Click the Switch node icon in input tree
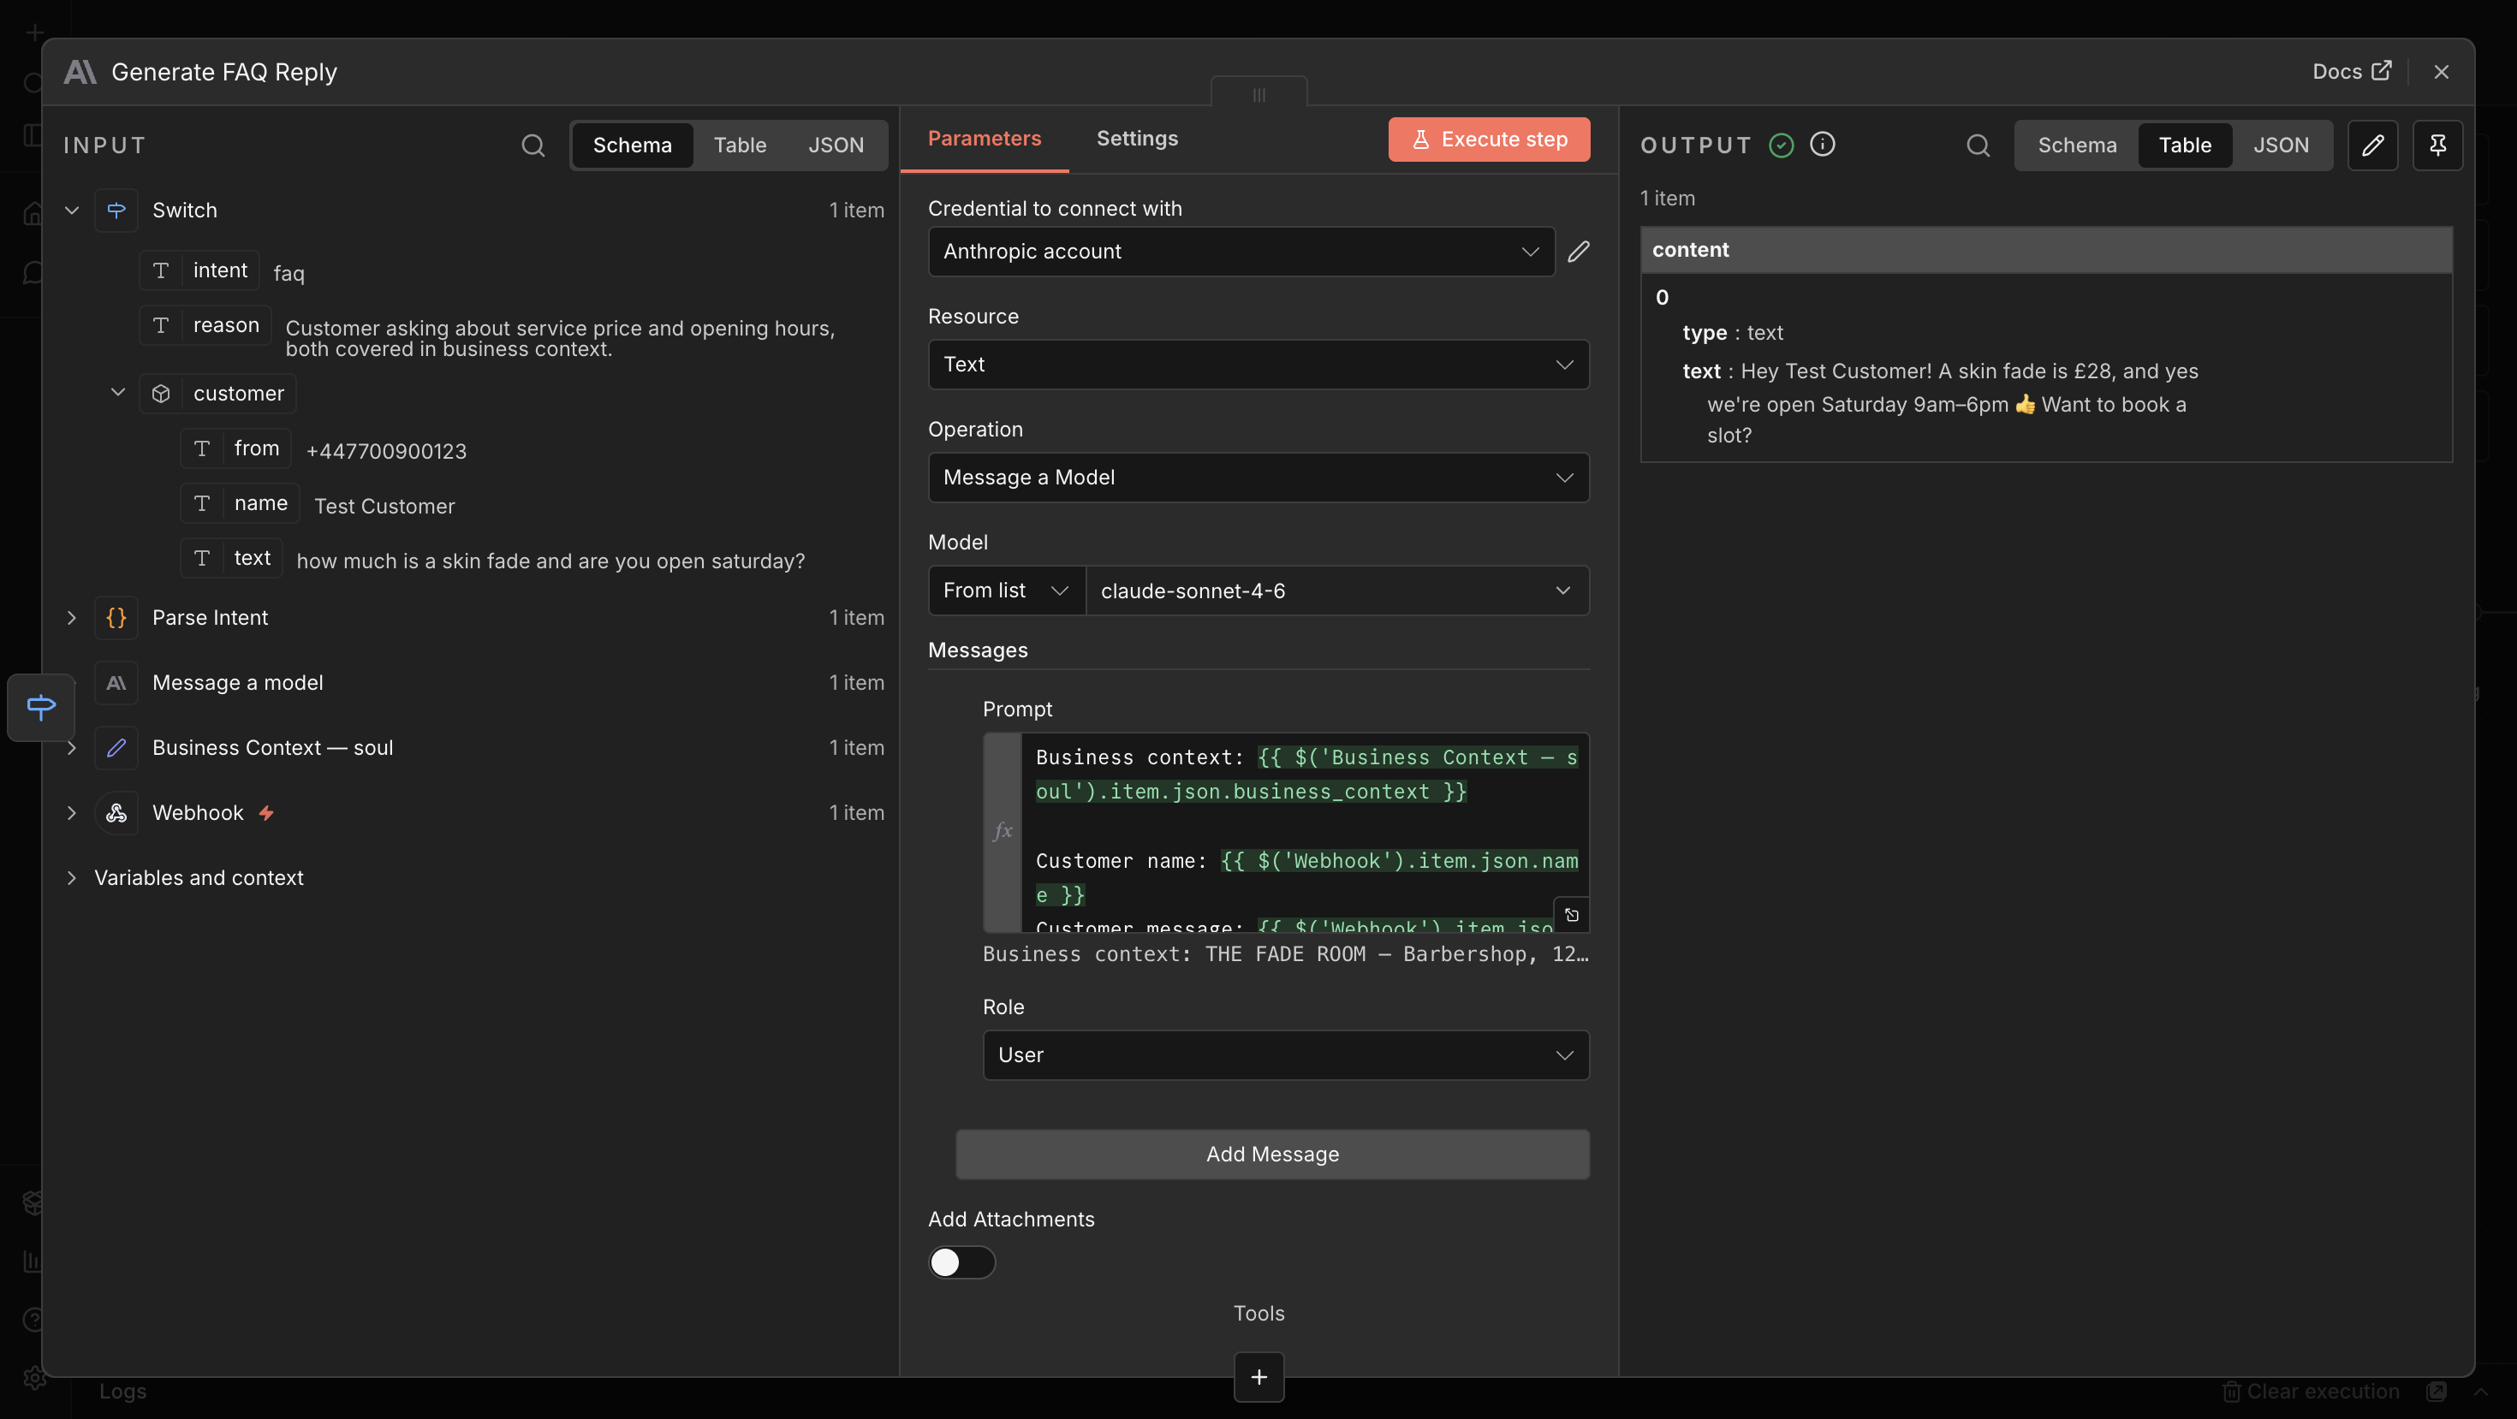 pyautogui.click(x=116, y=210)
